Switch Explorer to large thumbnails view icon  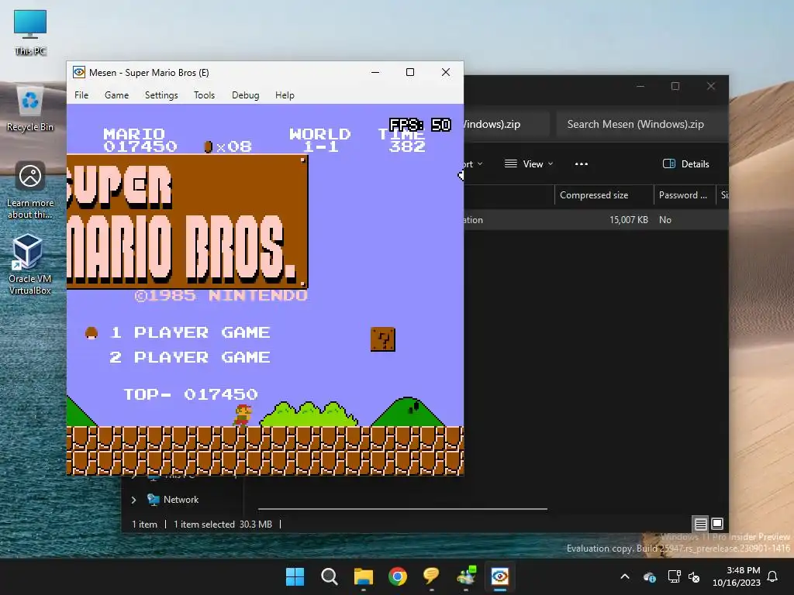pos(717,524)
